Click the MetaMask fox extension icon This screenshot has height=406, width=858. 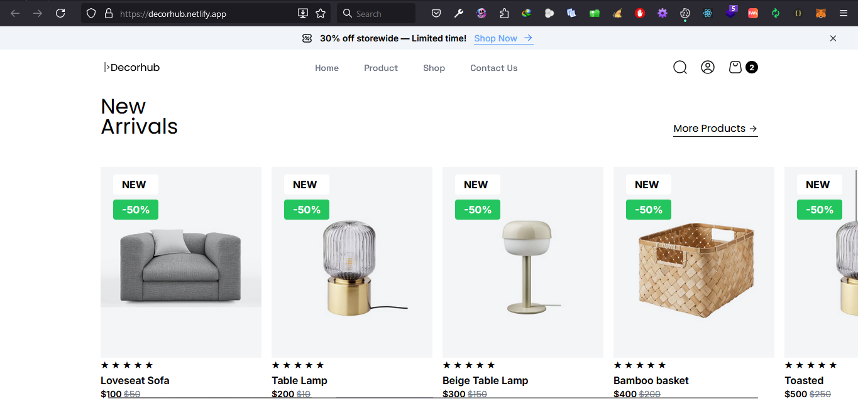tap(820, 13)
